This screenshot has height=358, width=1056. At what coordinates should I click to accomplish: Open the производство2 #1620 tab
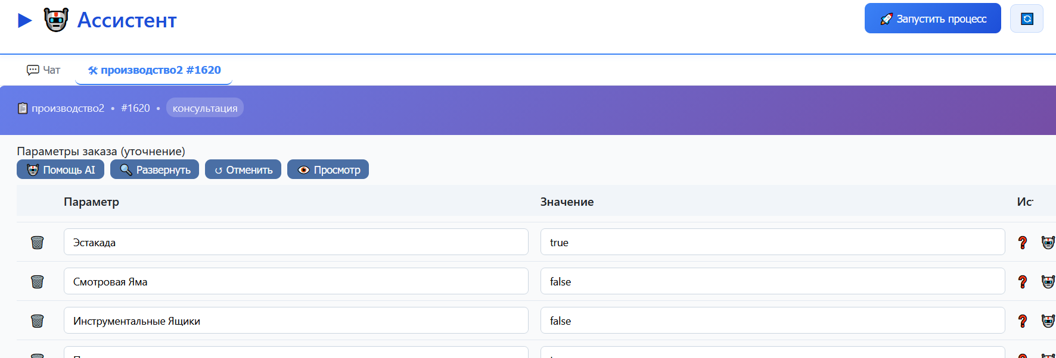click(x=154, y=70)
